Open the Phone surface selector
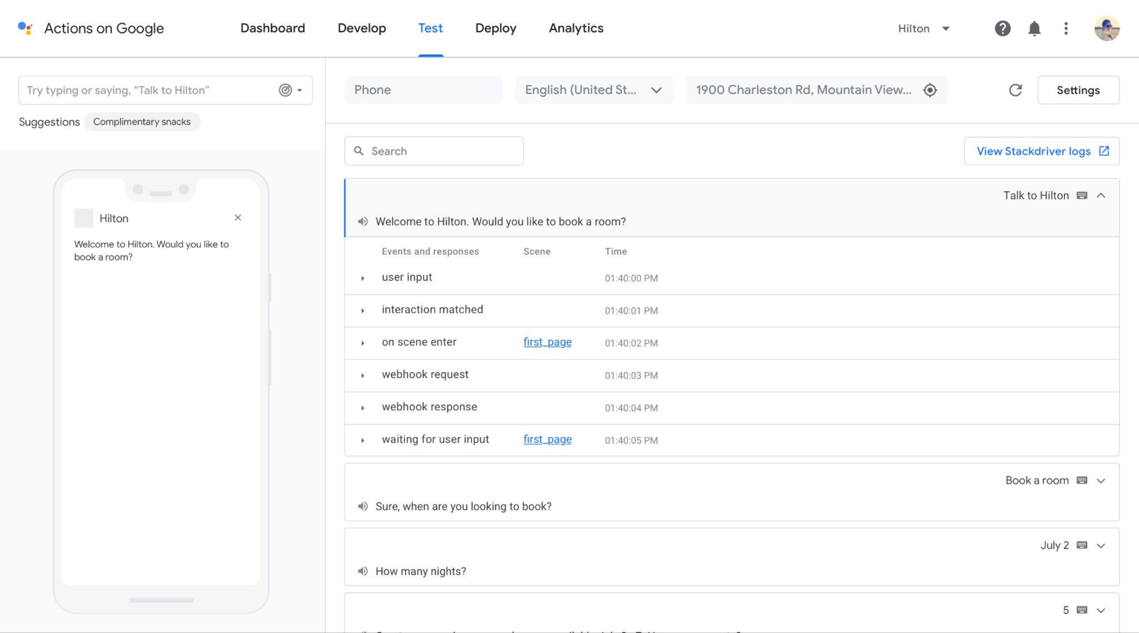 pyautogui.click(x=424, y=90)
